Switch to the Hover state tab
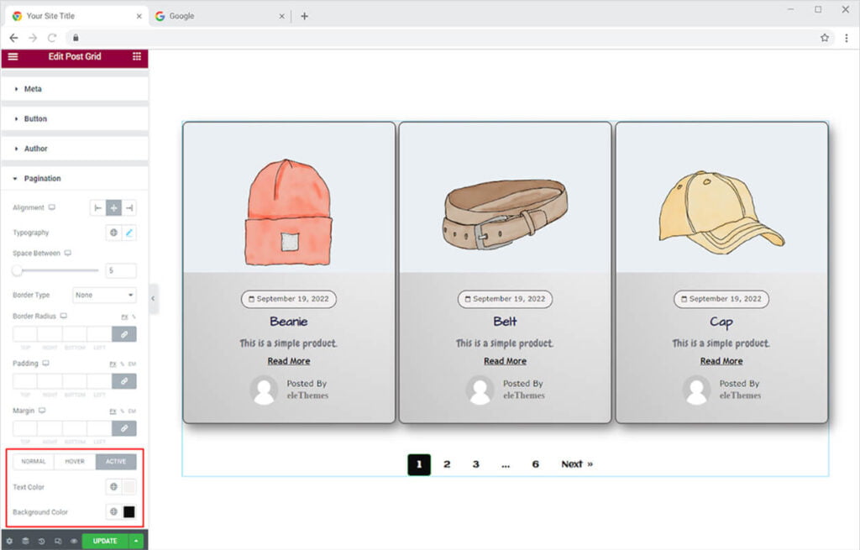860x550 pixels. coord(75,462)
